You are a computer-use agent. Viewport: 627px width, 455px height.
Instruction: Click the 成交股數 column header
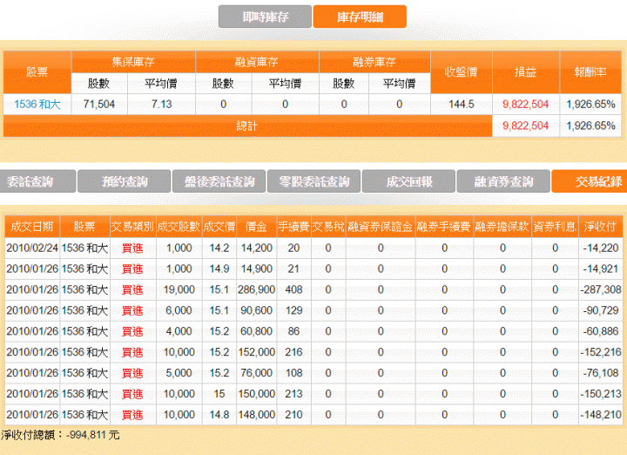click(x=179, y=227)
